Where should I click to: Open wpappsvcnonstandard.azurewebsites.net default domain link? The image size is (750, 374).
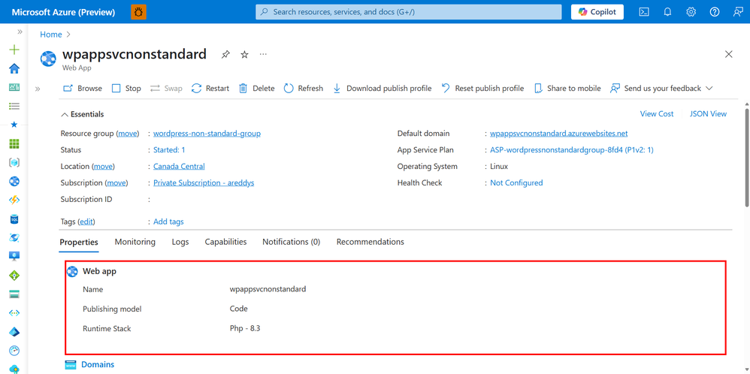point(558,134)
